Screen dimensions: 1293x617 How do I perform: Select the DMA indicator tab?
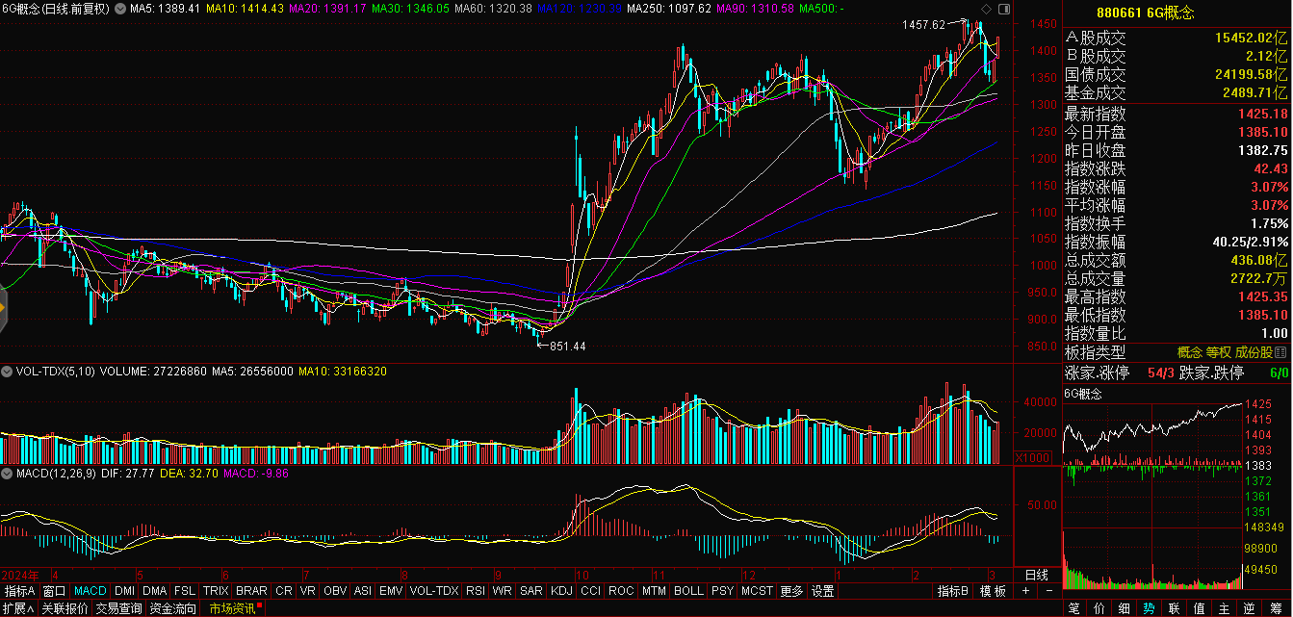point(154,591)
